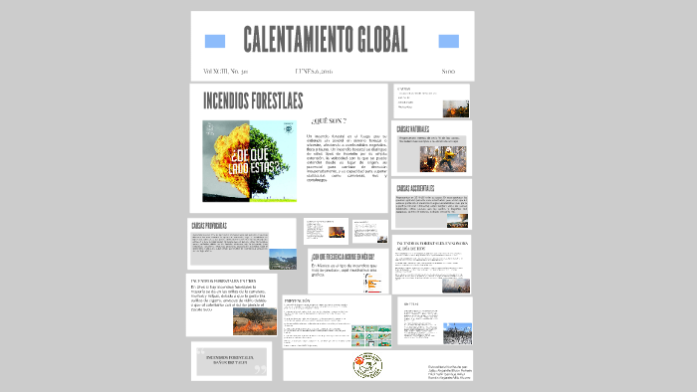This screenshot has height=392, width=697.
Task: Click the 'Vol XCIII, No. 311' text
Action: coord(225,71)
